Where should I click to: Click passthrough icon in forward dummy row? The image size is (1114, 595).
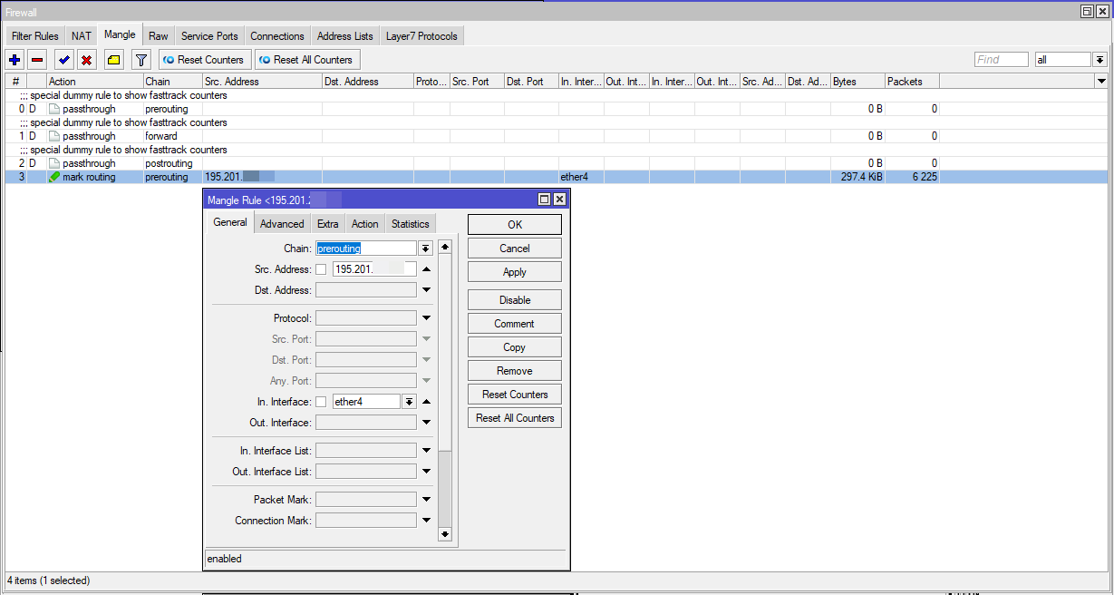click(54, 136)
